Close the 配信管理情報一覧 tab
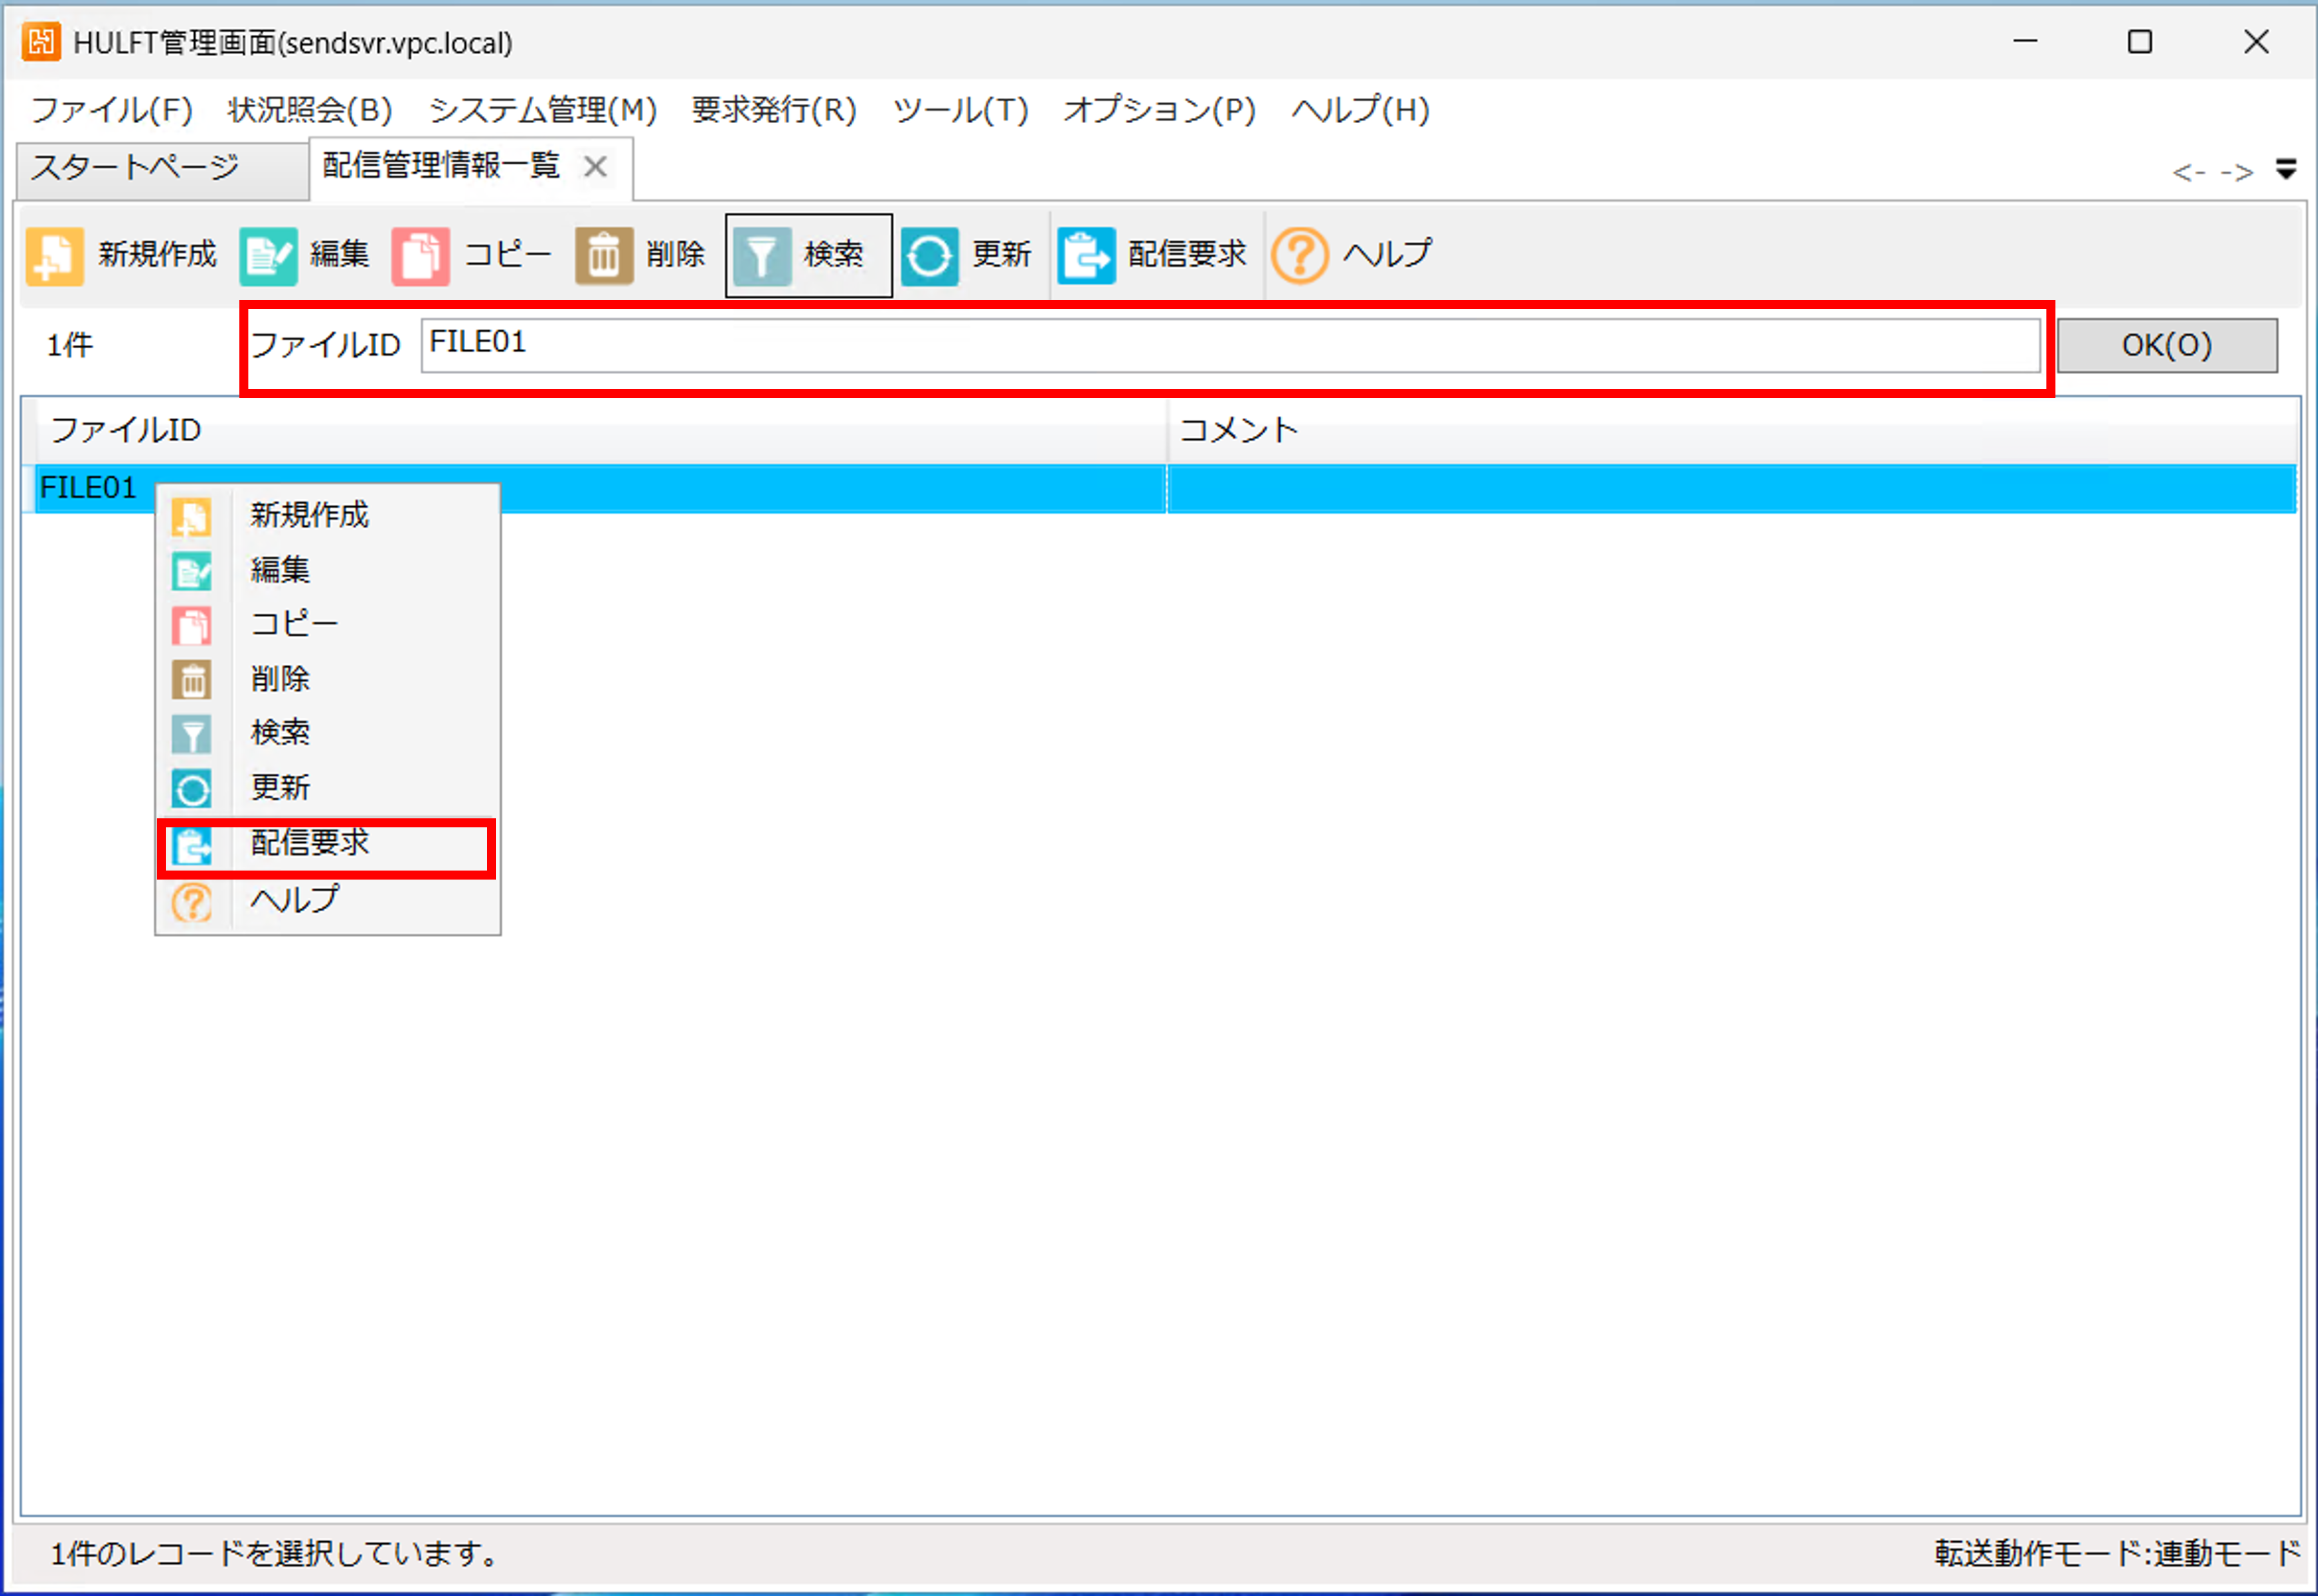Image resolution: width=2318 pixels, height=1596 pixels. pyautogui.click(x=595, y=167)
